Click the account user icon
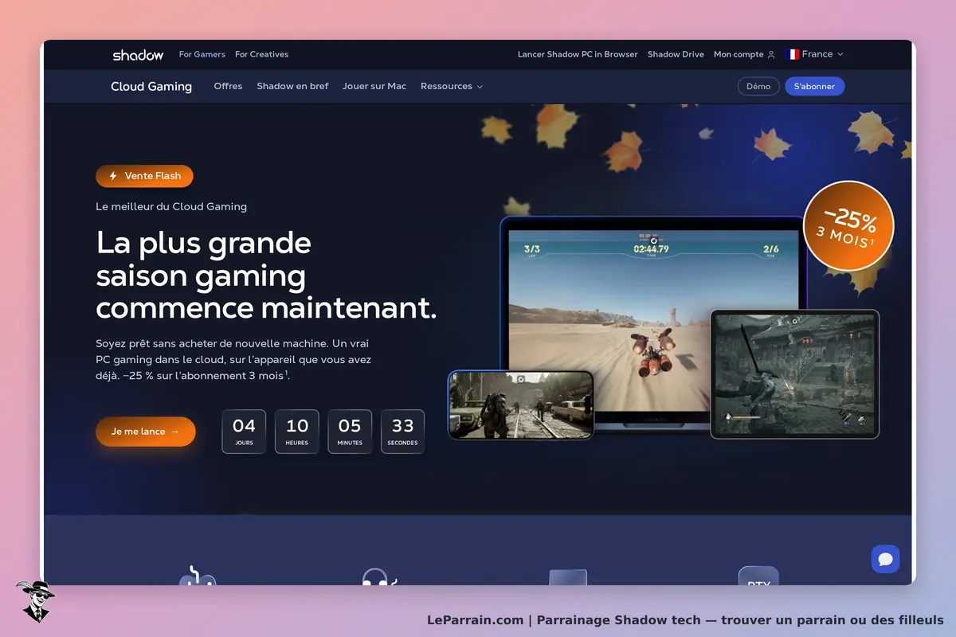Image resolution: width=956 pixels, height=637 pixels. pos(770,55)
